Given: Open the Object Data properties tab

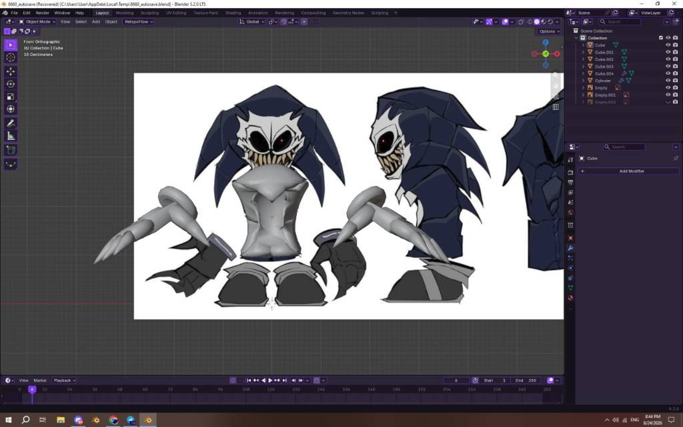Looking at the screenshot, I should click(570, 288).
